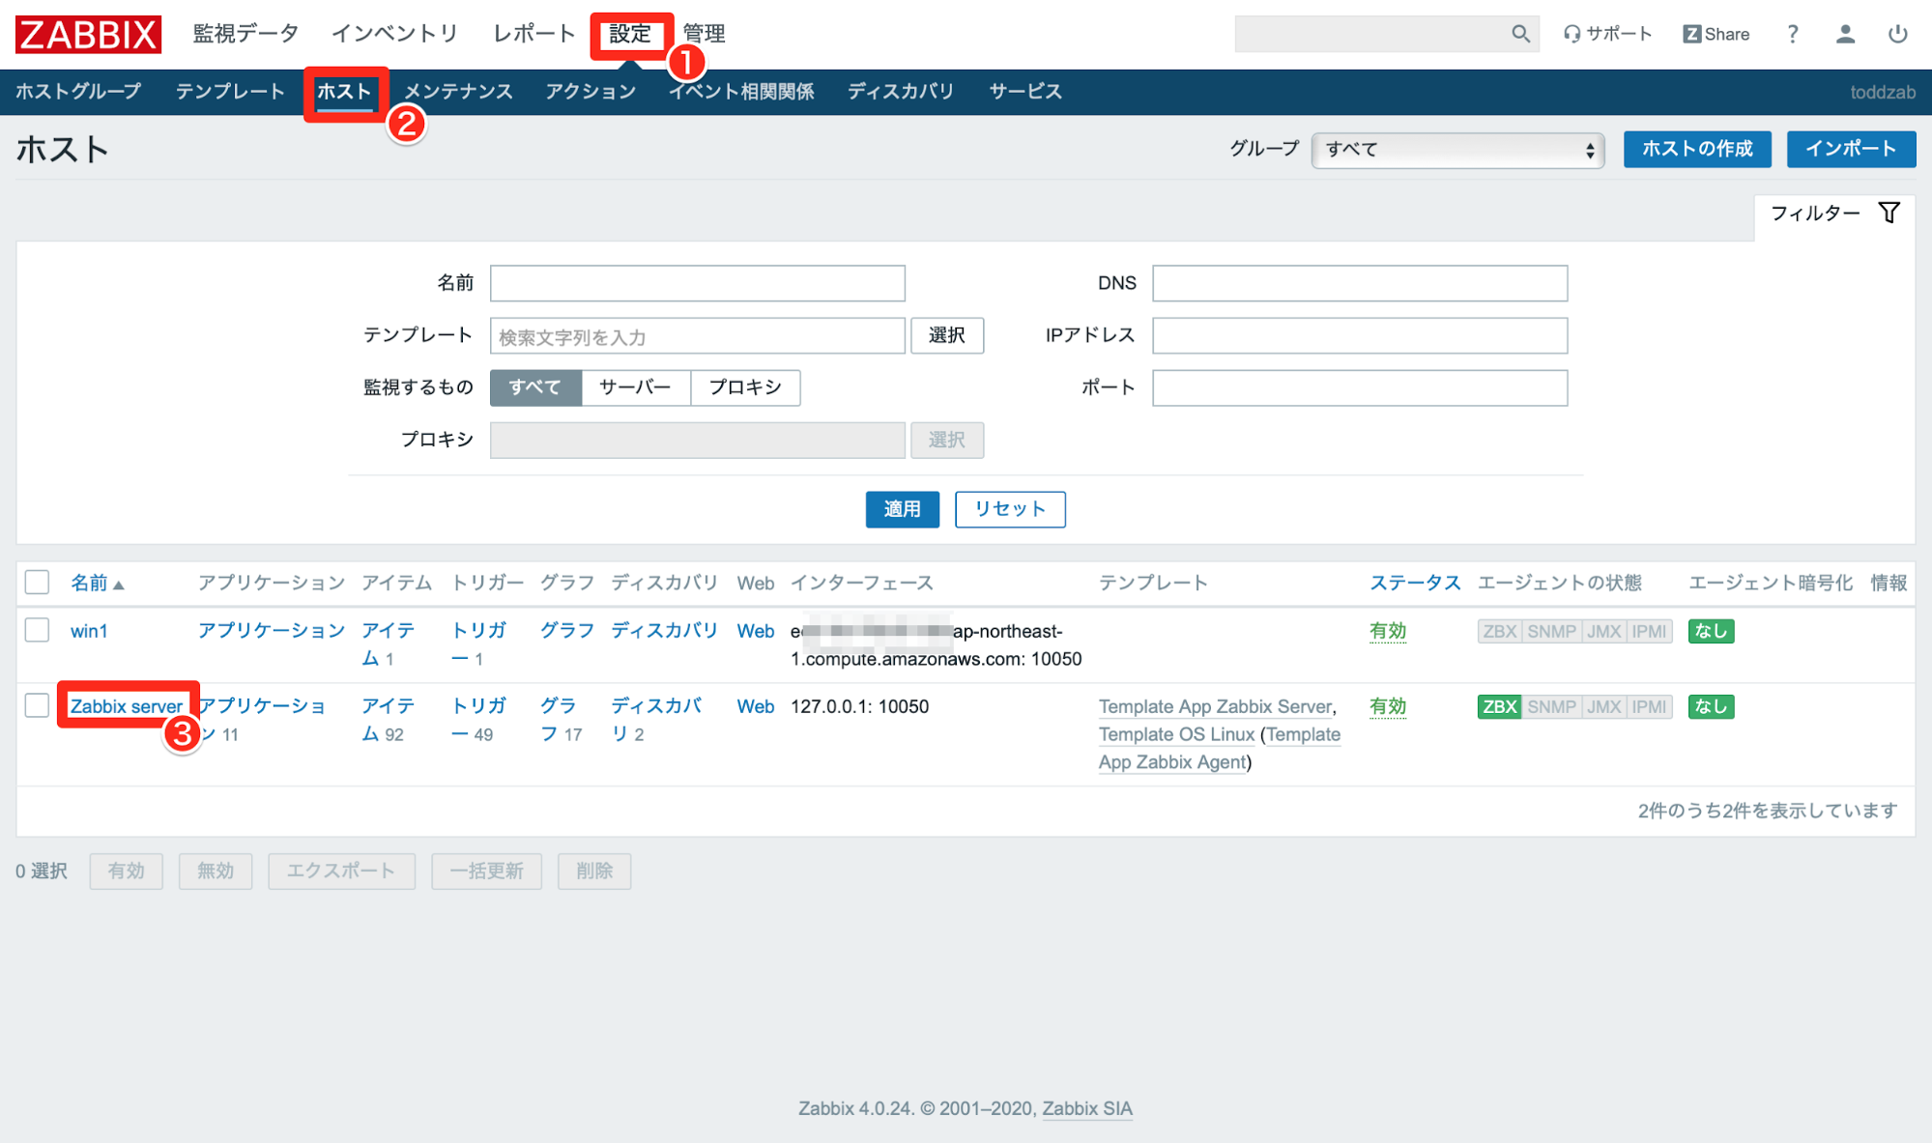
Task: Open Template App Zabbix Server link
Action: pos(1216,706)
